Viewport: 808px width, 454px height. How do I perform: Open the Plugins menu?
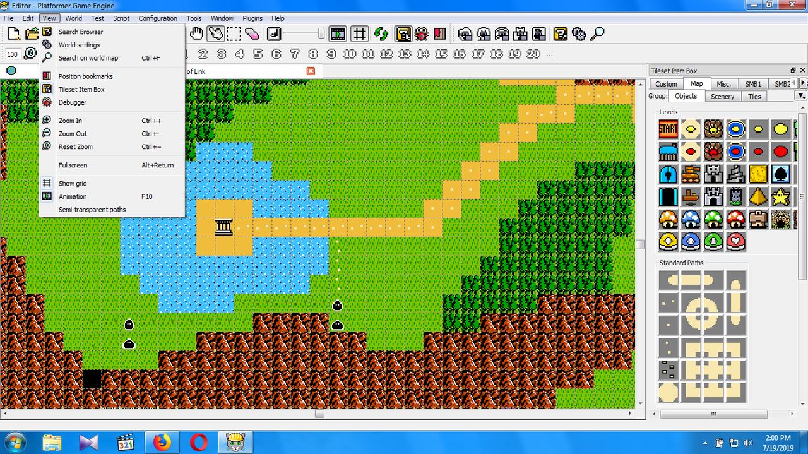[252, 18]
